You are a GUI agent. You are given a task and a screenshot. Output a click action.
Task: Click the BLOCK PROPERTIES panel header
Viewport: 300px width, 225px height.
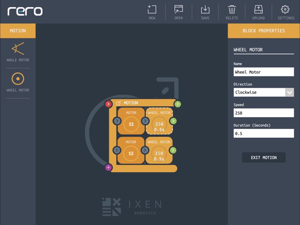[x=264, y=31]
